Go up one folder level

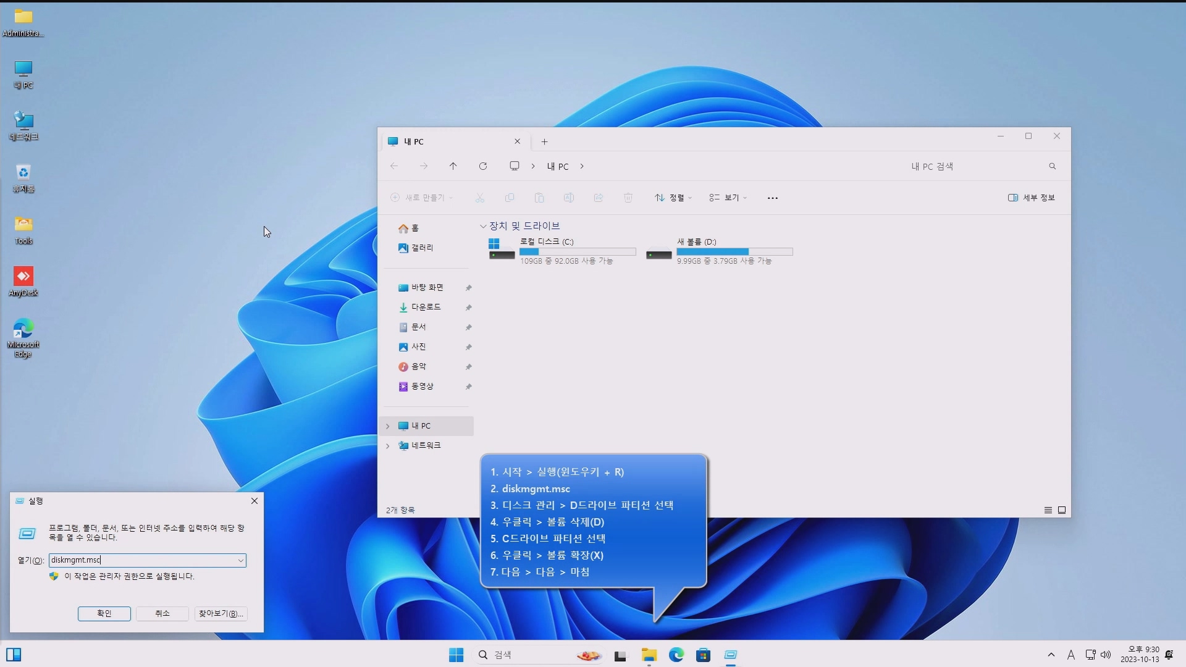453,166
